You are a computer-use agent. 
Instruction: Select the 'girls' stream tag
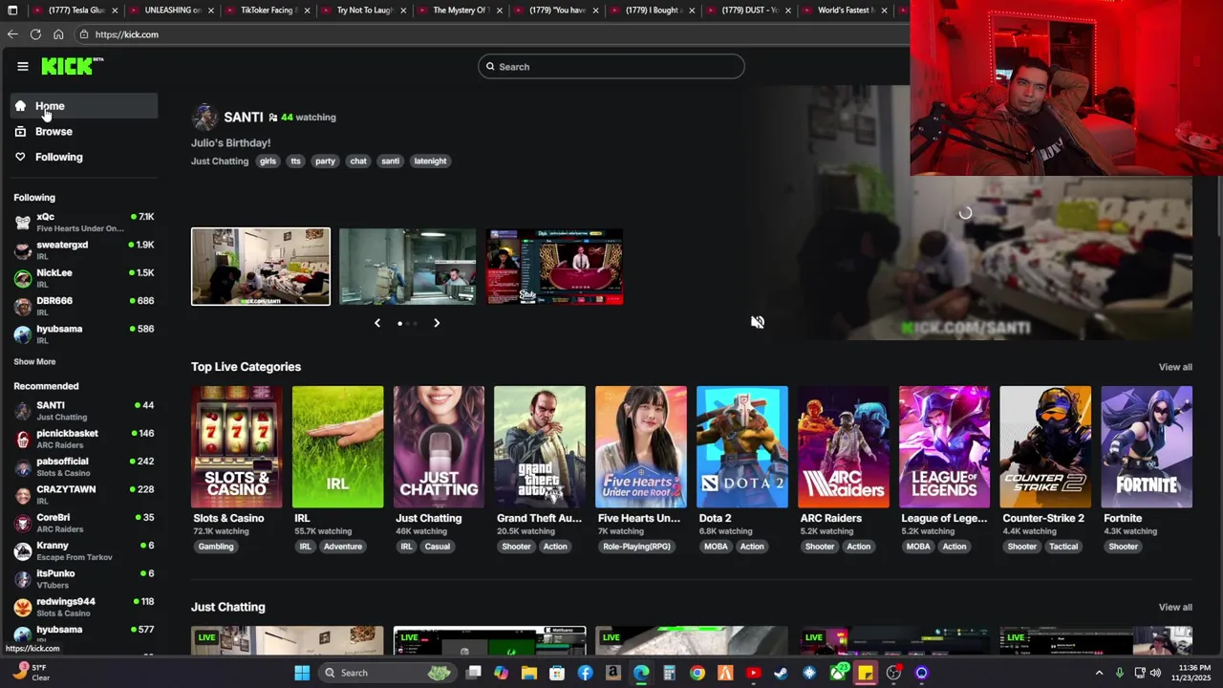pos(268,161)
